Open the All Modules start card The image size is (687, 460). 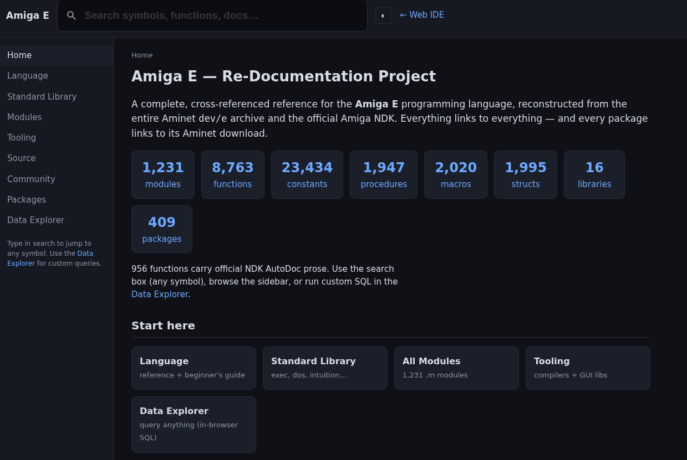(456, 368)
